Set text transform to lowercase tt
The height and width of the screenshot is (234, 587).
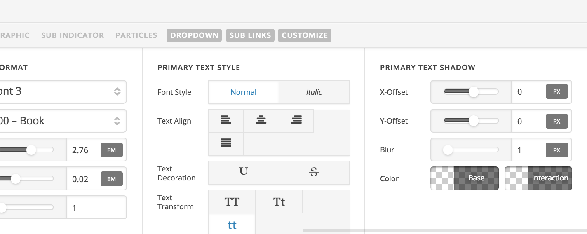pyautogui.click(x=232, y=225)
